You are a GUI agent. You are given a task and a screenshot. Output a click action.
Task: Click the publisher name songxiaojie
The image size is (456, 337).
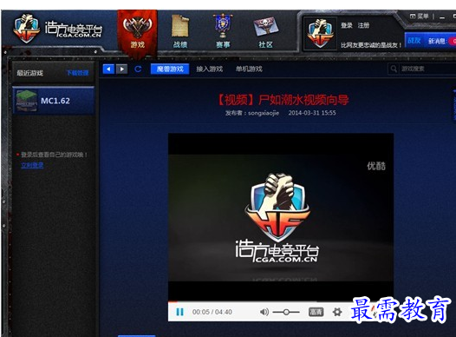coord(264,113)
